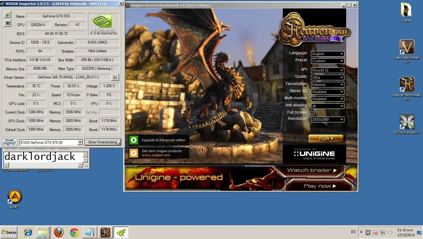
Task: Click the Unigine - powered banner
Action: tap(179, 178)
